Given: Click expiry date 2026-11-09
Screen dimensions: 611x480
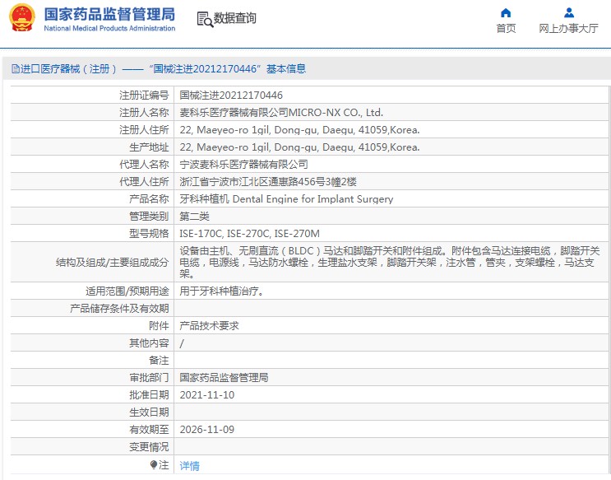Looking at the screenshot, I should [x=207, y=430].
